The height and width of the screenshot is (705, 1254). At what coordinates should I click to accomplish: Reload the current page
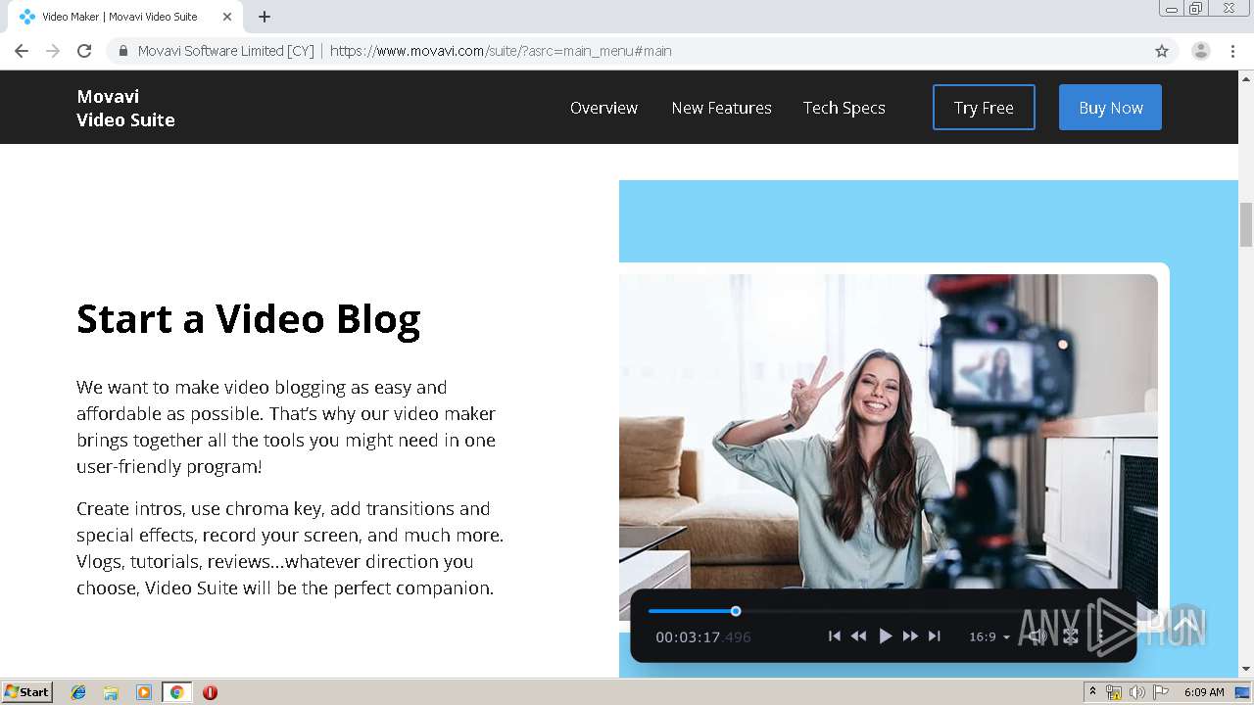pos(84,51)
